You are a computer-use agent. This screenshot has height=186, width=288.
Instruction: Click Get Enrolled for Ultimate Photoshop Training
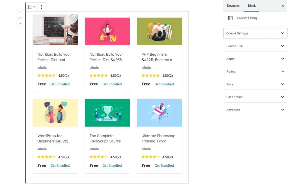(164, 165)
